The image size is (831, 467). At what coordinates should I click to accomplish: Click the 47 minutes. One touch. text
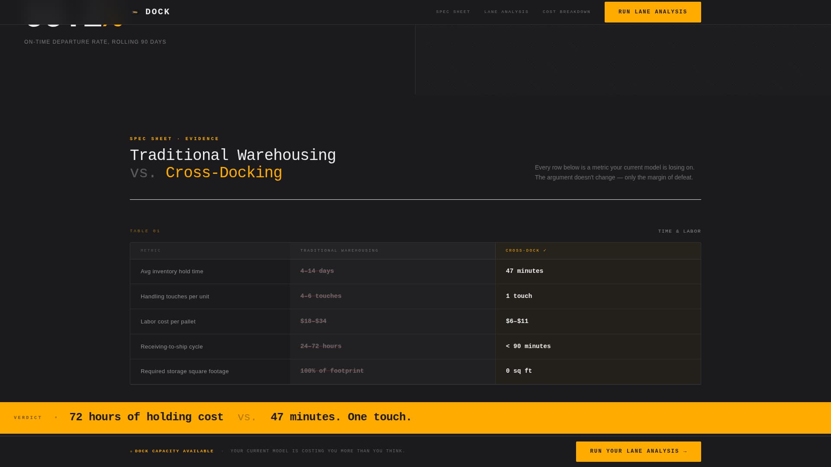coord(341,417)
